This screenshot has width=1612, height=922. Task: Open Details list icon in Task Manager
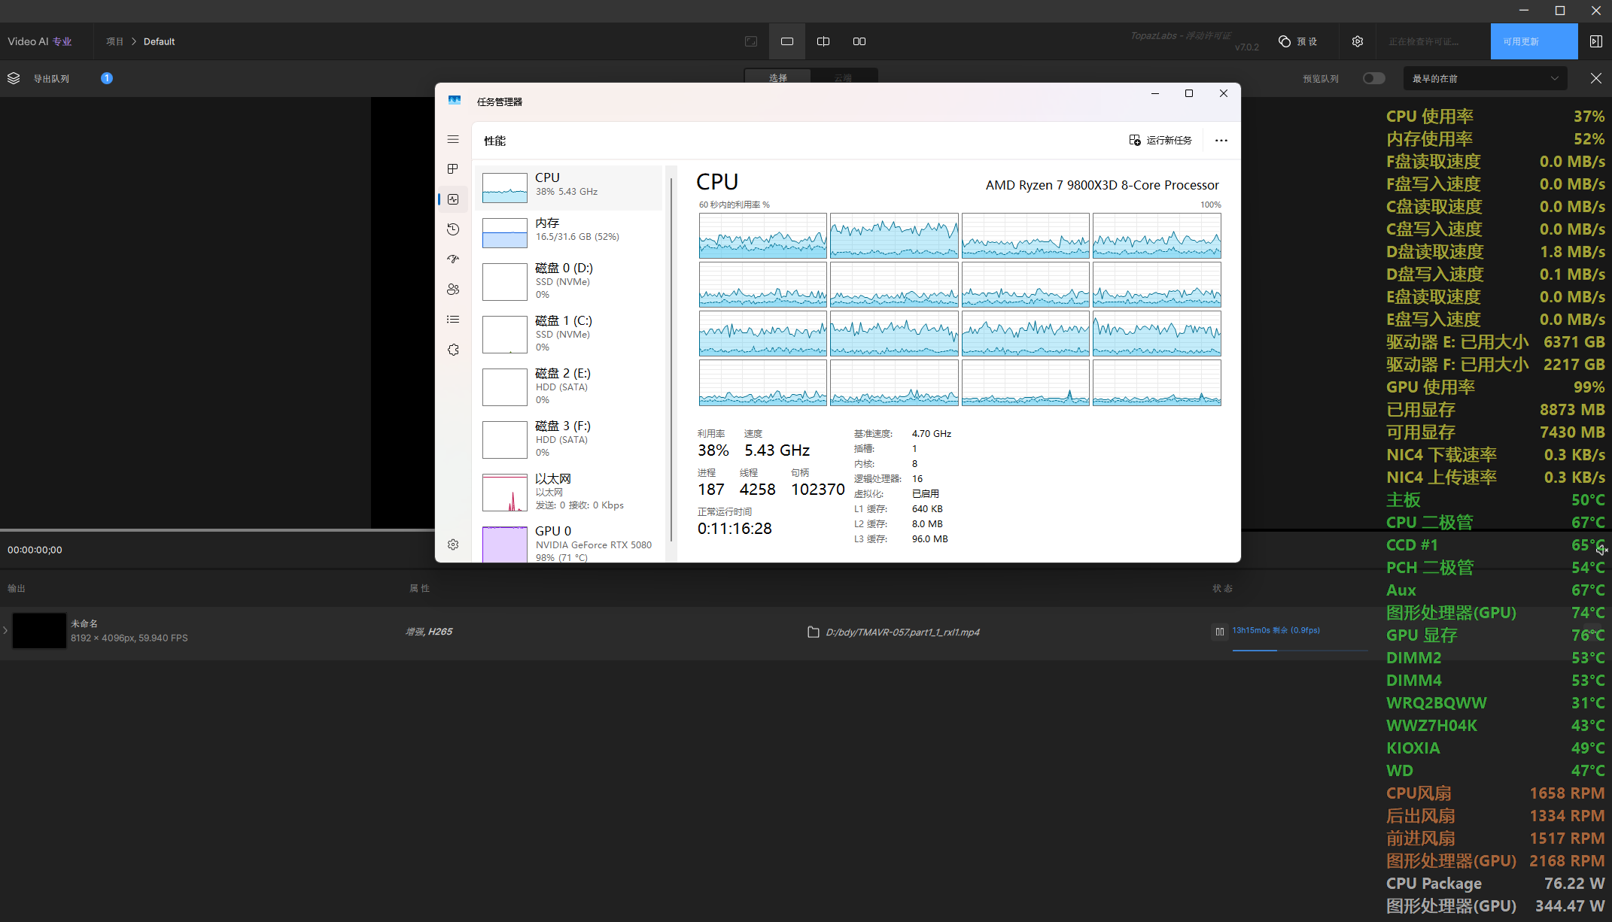pyautogui.click(x=453, y=320)
